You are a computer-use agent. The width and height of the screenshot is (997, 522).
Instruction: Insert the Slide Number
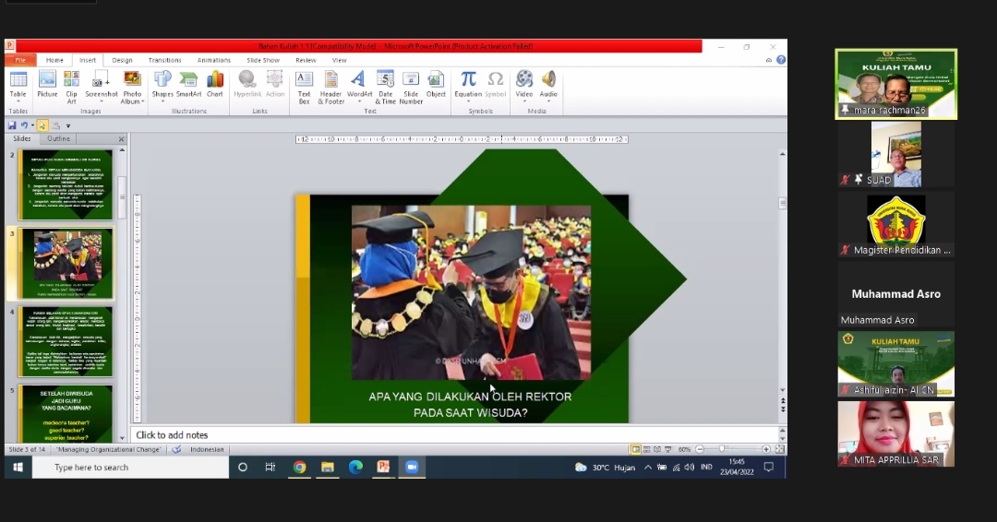[x=411, y=84]
